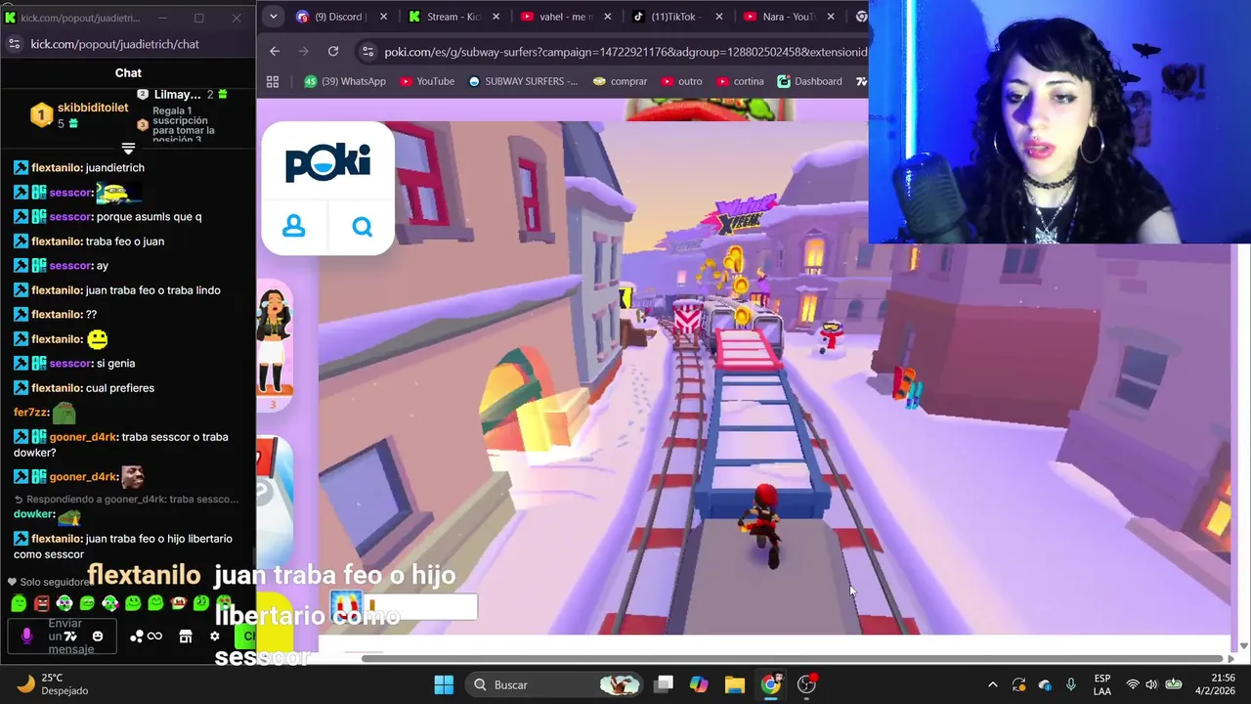Open chat settings gear icon
Viewport: 1251px width, 704px height.
(215, 637)
